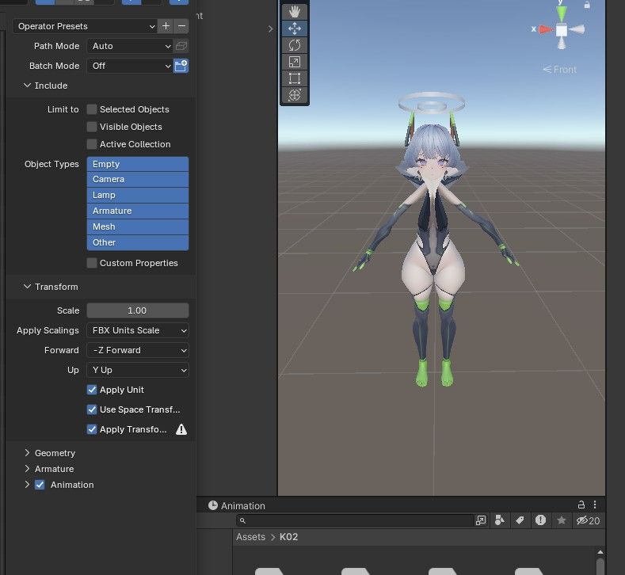Screen dimensions: 625x575
Task: Enable Selected Objects limit checkbox
Action: point(92,109)
